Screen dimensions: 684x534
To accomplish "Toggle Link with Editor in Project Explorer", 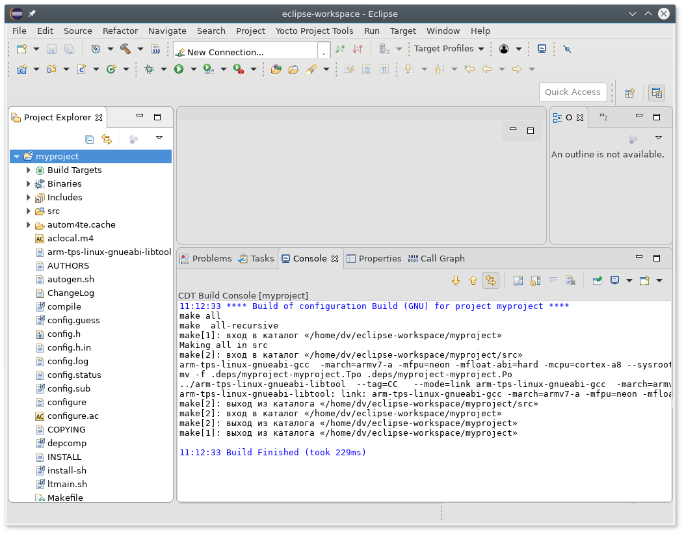I will 107,139.
